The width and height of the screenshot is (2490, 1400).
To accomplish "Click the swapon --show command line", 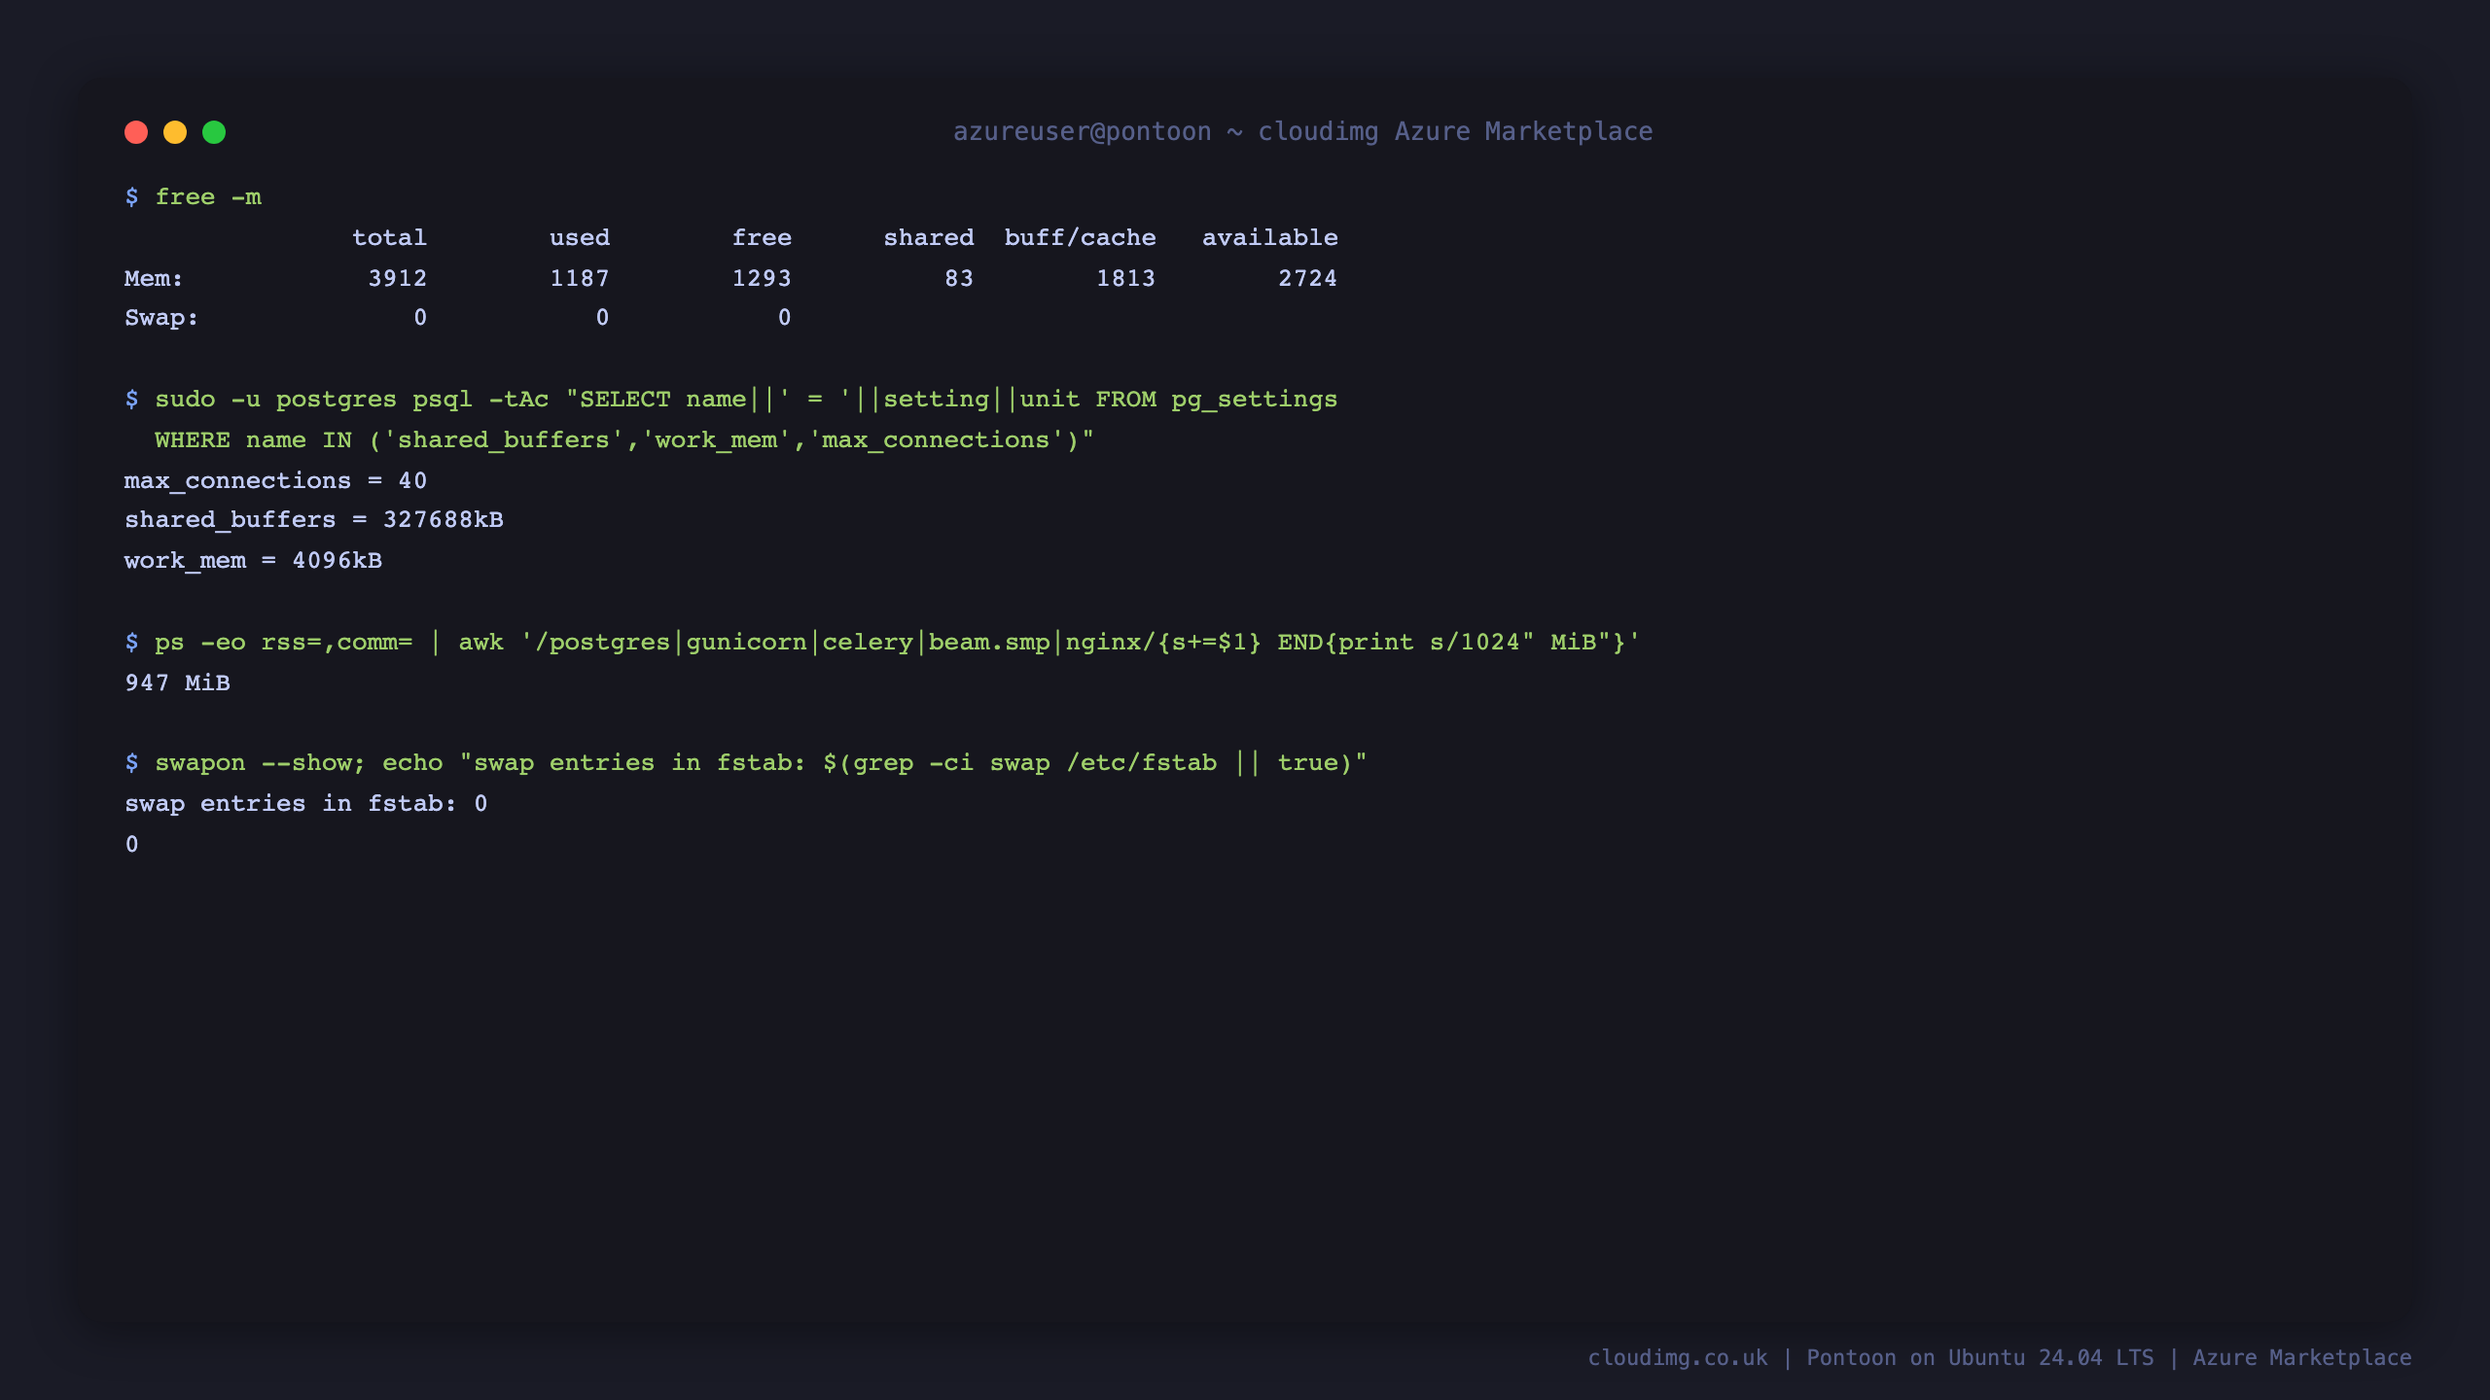I will (x=746, y=763).
